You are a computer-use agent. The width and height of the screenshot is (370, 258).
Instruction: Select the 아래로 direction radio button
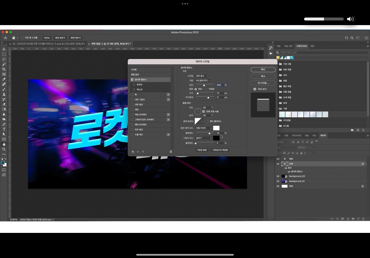click(x=206, y=89)
